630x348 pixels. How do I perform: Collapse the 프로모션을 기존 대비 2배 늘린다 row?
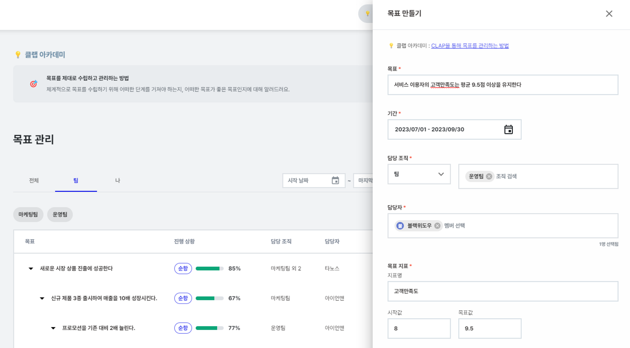pyautogui.click(x=53, y=328)
